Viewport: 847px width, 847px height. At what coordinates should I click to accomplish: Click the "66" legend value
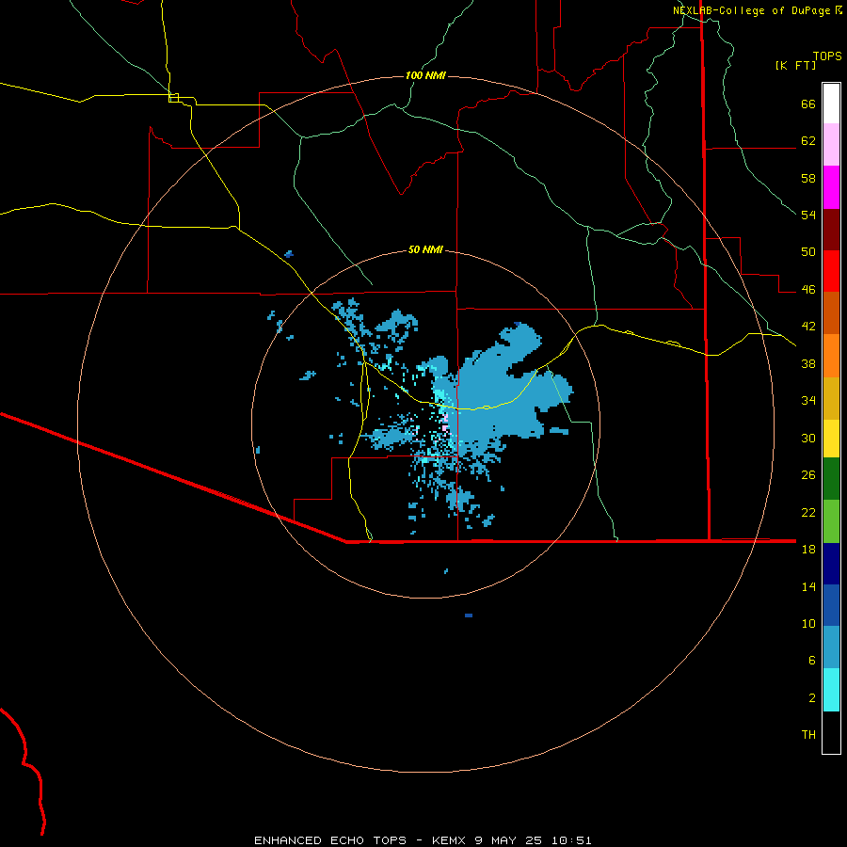point(808,104)
